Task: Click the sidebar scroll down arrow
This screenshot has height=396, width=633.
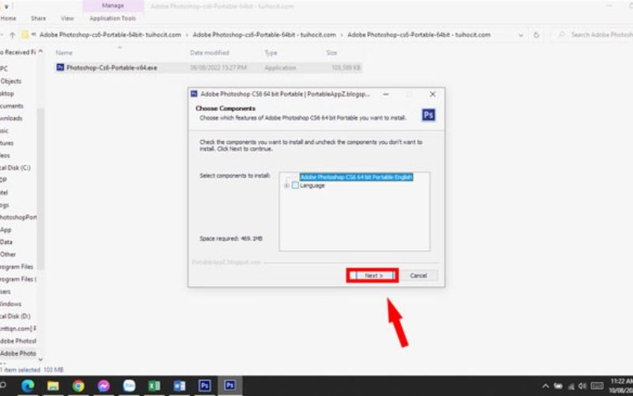Action: [40, 360]
